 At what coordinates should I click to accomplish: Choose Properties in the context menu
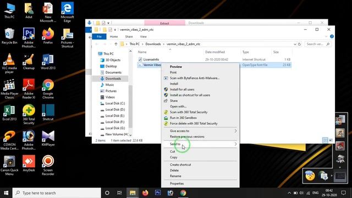click(200, 184)
